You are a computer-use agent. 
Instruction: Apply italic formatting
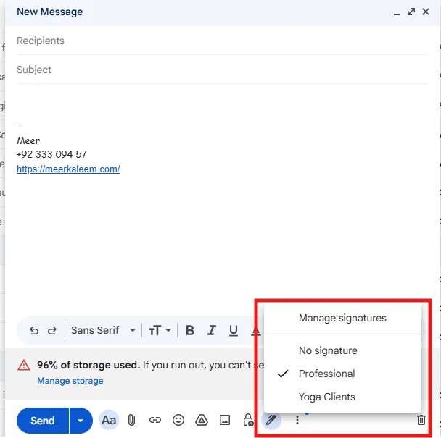coord(212,331)
